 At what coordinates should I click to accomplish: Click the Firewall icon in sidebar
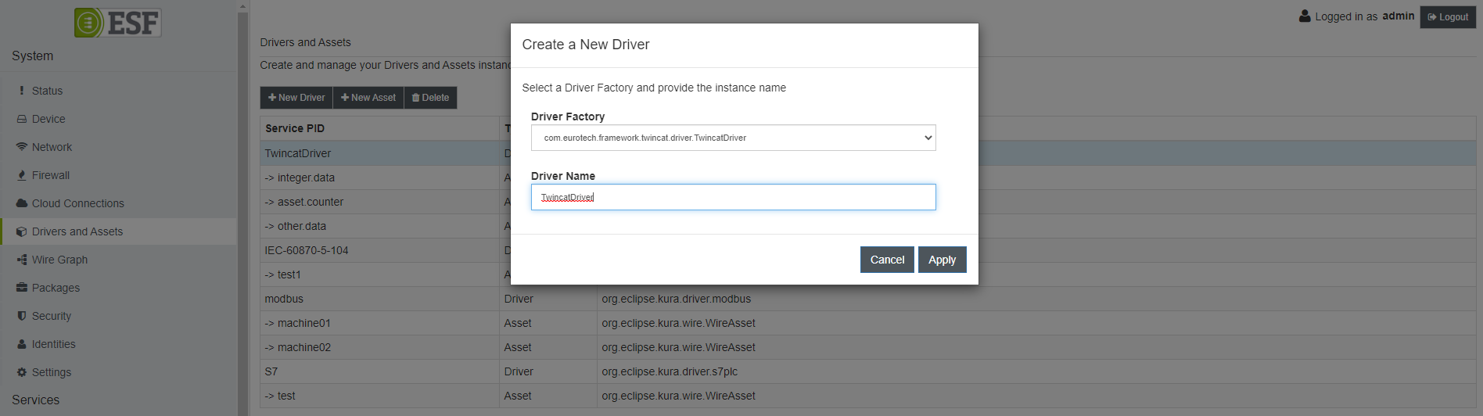[22, 175]
